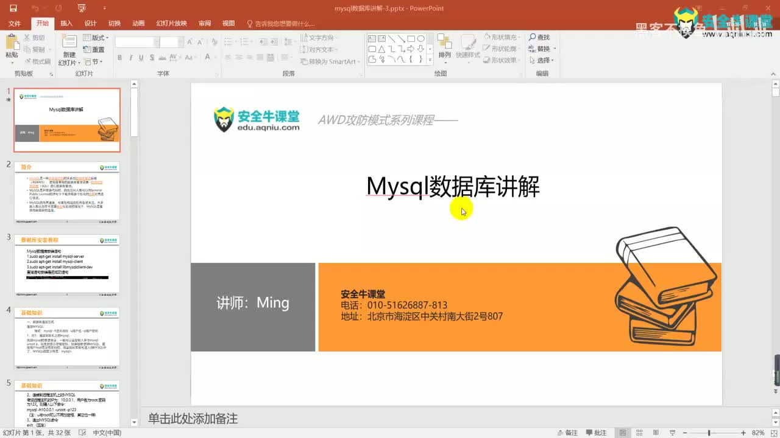Image resolution: width=780 pixels, height=438 pixels.
Task: Select slide 2 thumbnail titled 简介
Action: (x=67, y=193)
